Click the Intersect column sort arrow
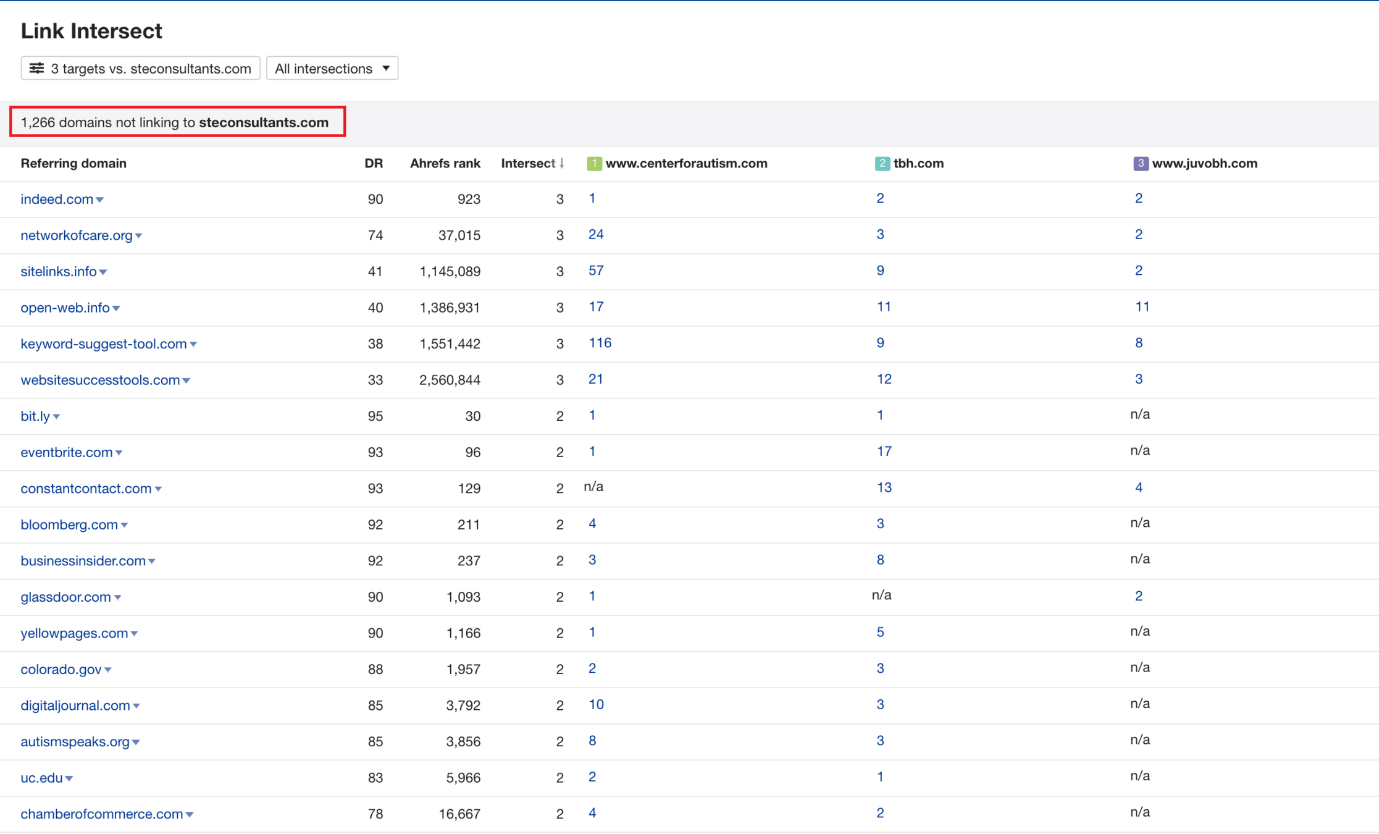Image resolution: width=1379 pixels, height=834 pixels. click(x=562, y=164)
